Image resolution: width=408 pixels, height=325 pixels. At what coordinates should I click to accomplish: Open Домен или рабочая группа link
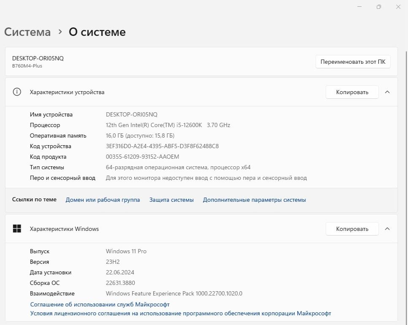click(x=103, y=200)
